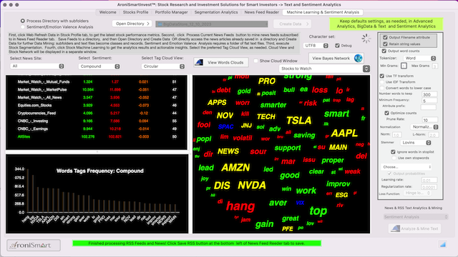The image size is (458, 257).
Task: Click the icon on Analyze & Mine Text button
Action: click(x=395, y=228)
